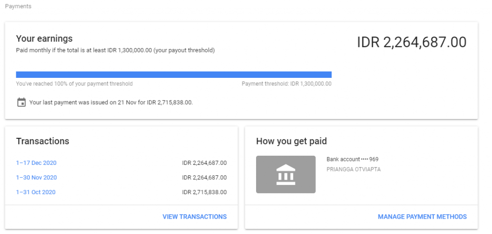This screenshot has width=492, height=234.
Task: Click the Oct 2020 amount IDR 2,715,838.00
Action: pyautogui.click(x=204, y=192)
